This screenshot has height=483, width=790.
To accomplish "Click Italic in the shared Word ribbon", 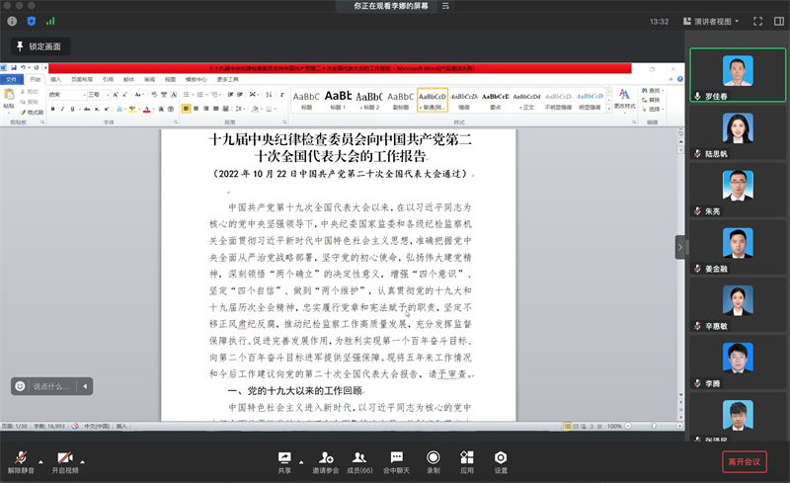I will (62, 109).
